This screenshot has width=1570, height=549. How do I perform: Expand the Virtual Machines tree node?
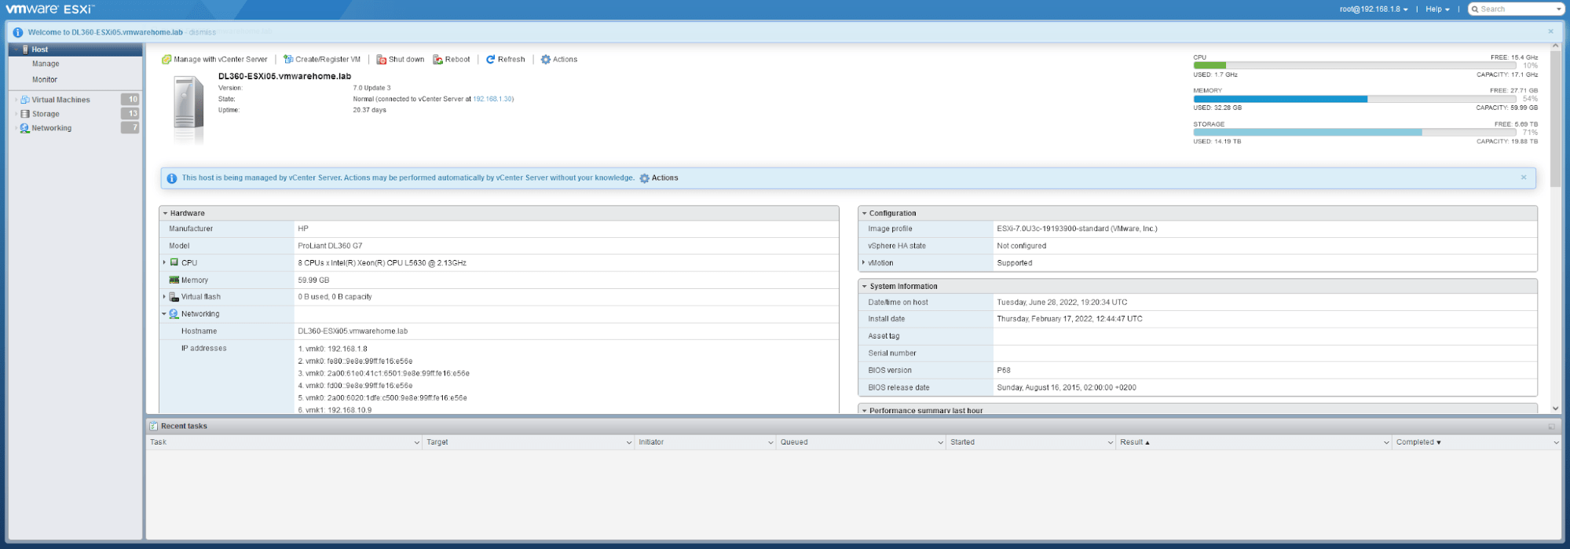click(16, 100)
